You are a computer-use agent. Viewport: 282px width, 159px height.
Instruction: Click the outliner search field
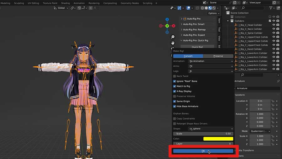253,8
